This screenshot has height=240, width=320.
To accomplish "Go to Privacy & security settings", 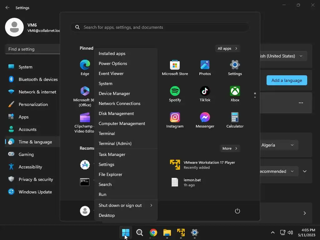I will click(32, 180).
